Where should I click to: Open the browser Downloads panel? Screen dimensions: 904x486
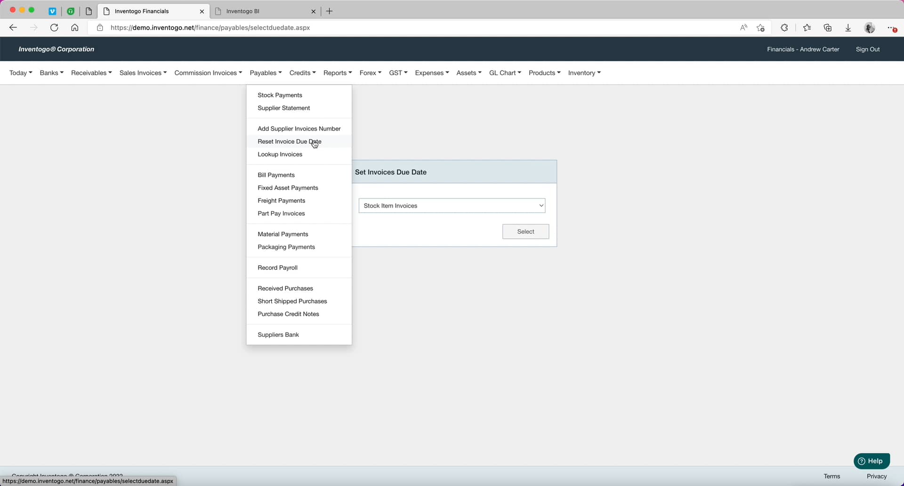click(x=848, y=28)
